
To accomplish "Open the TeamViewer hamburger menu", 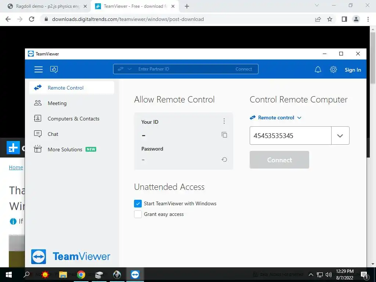I will [x=38, y=69].
